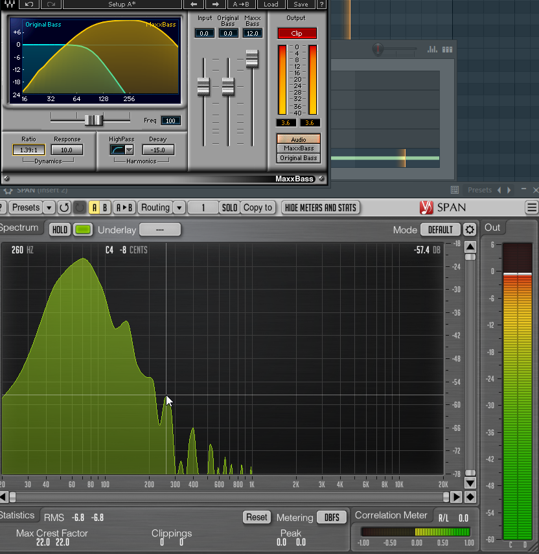Click the undo arrow in MaxxBass toolbar
The width and height of the screenshot is (539, 554).
point(29,4)
